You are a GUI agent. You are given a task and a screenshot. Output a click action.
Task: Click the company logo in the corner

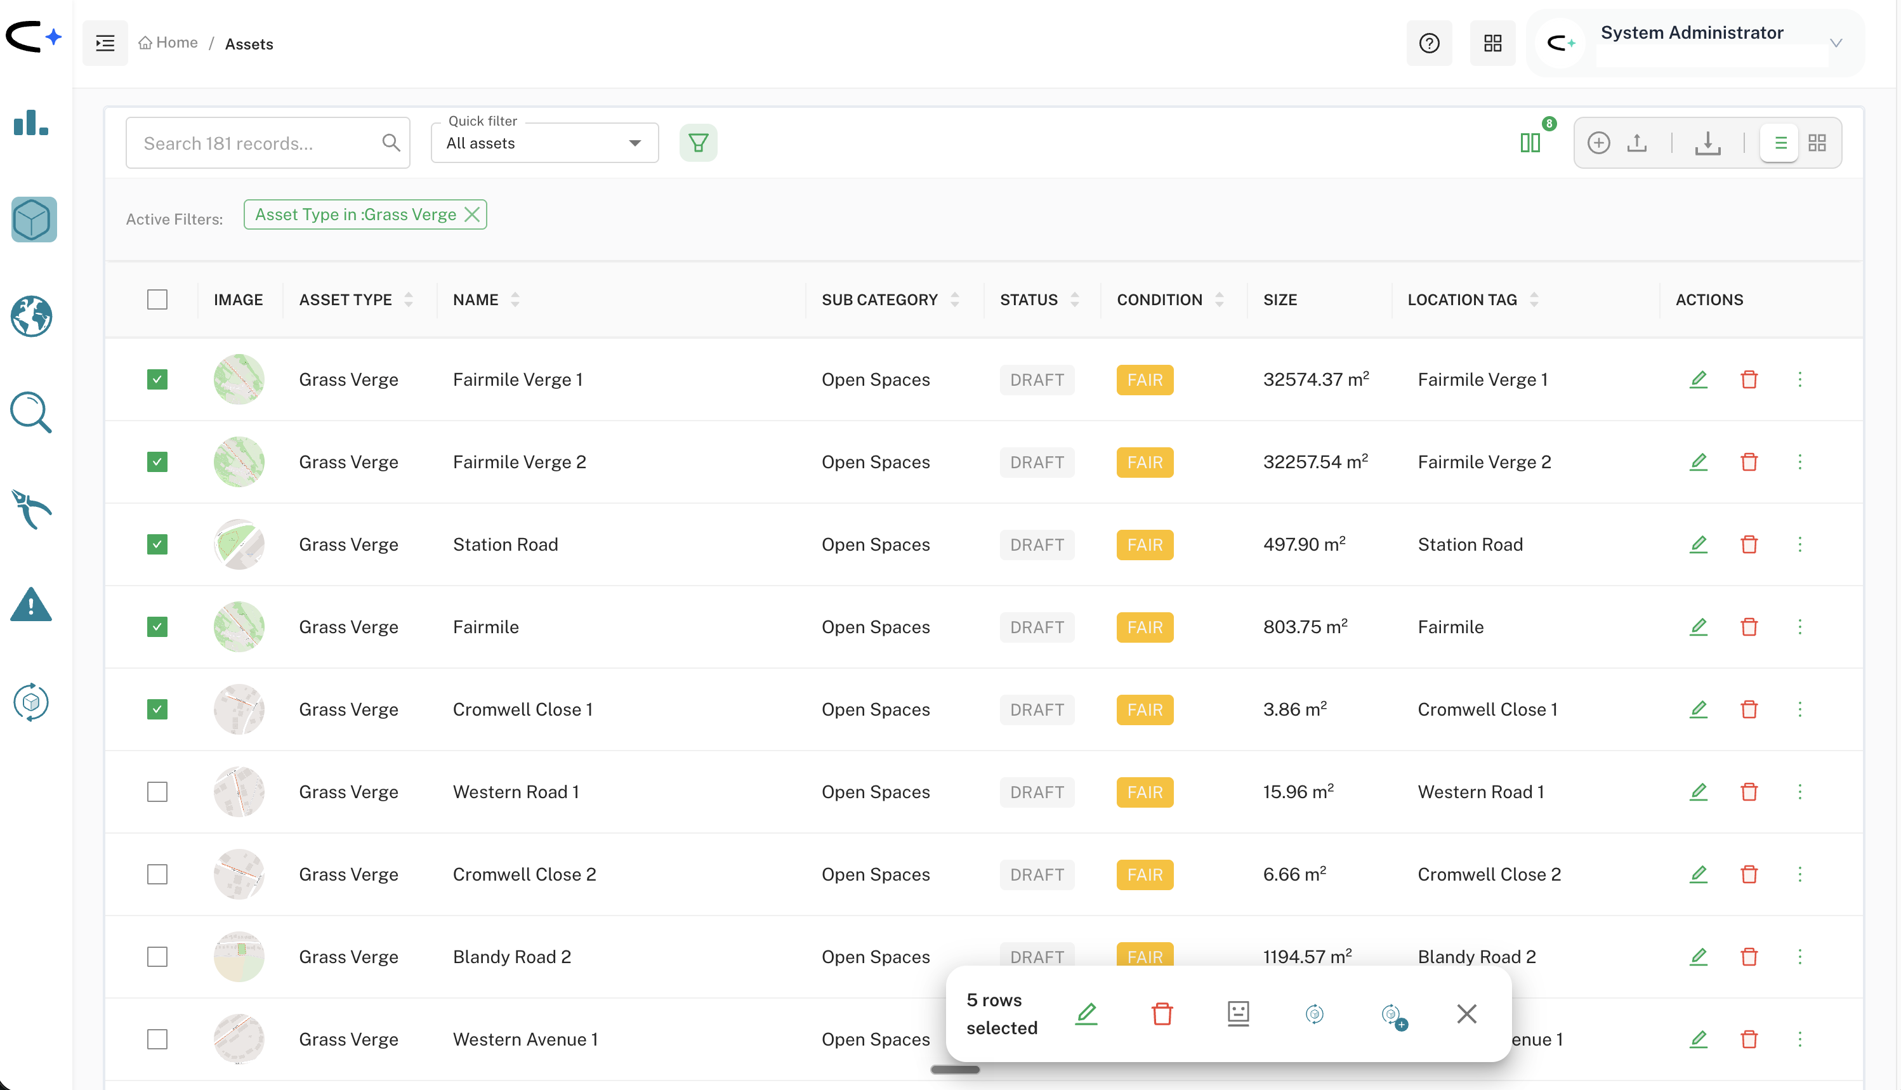[x=34, y=36]
